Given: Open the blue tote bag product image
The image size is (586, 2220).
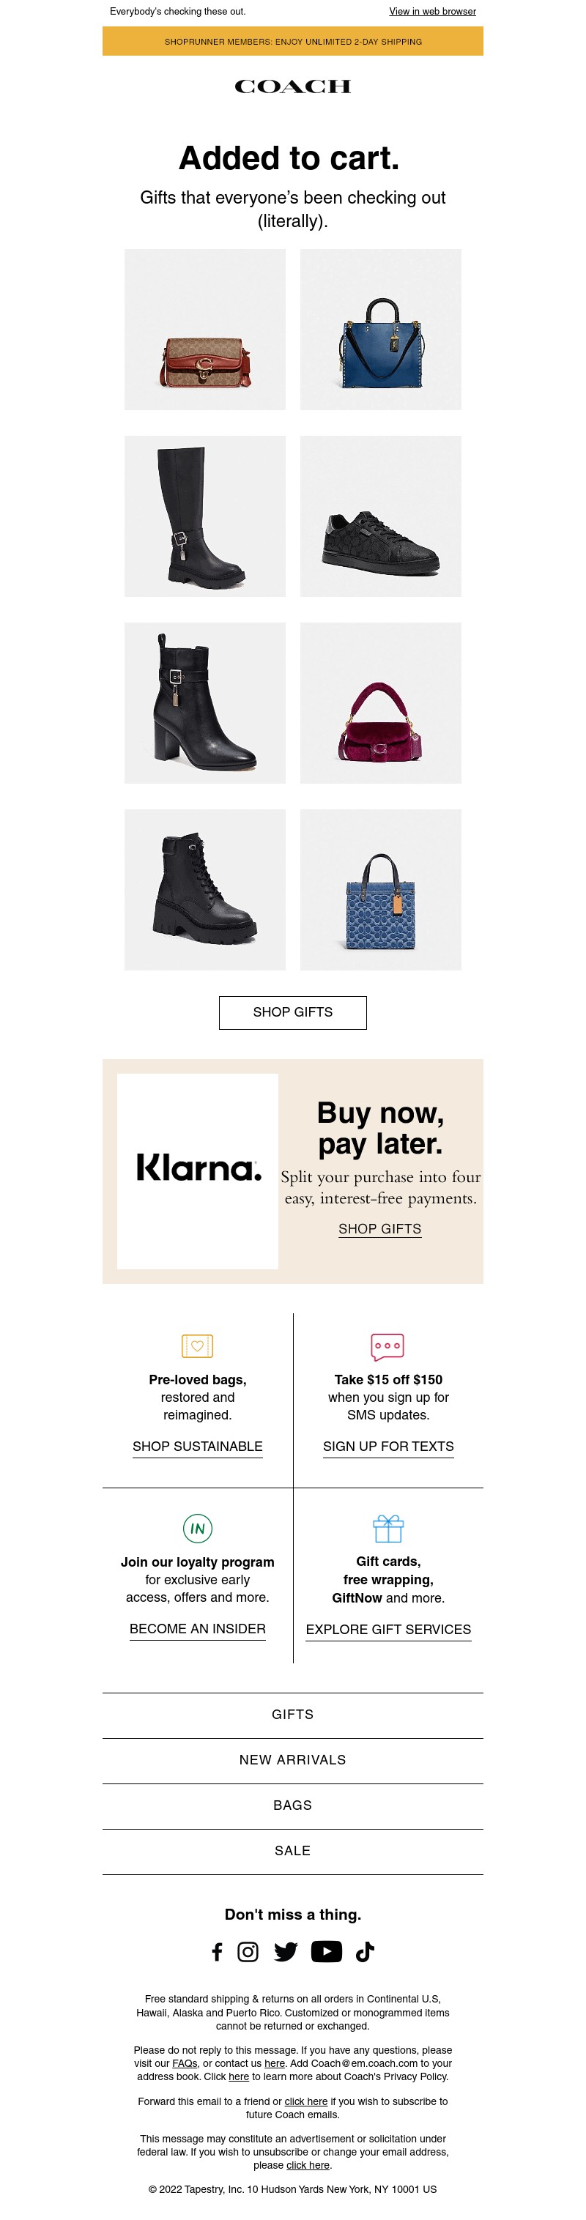Looking at the screenshot, I should click(381, 330).
